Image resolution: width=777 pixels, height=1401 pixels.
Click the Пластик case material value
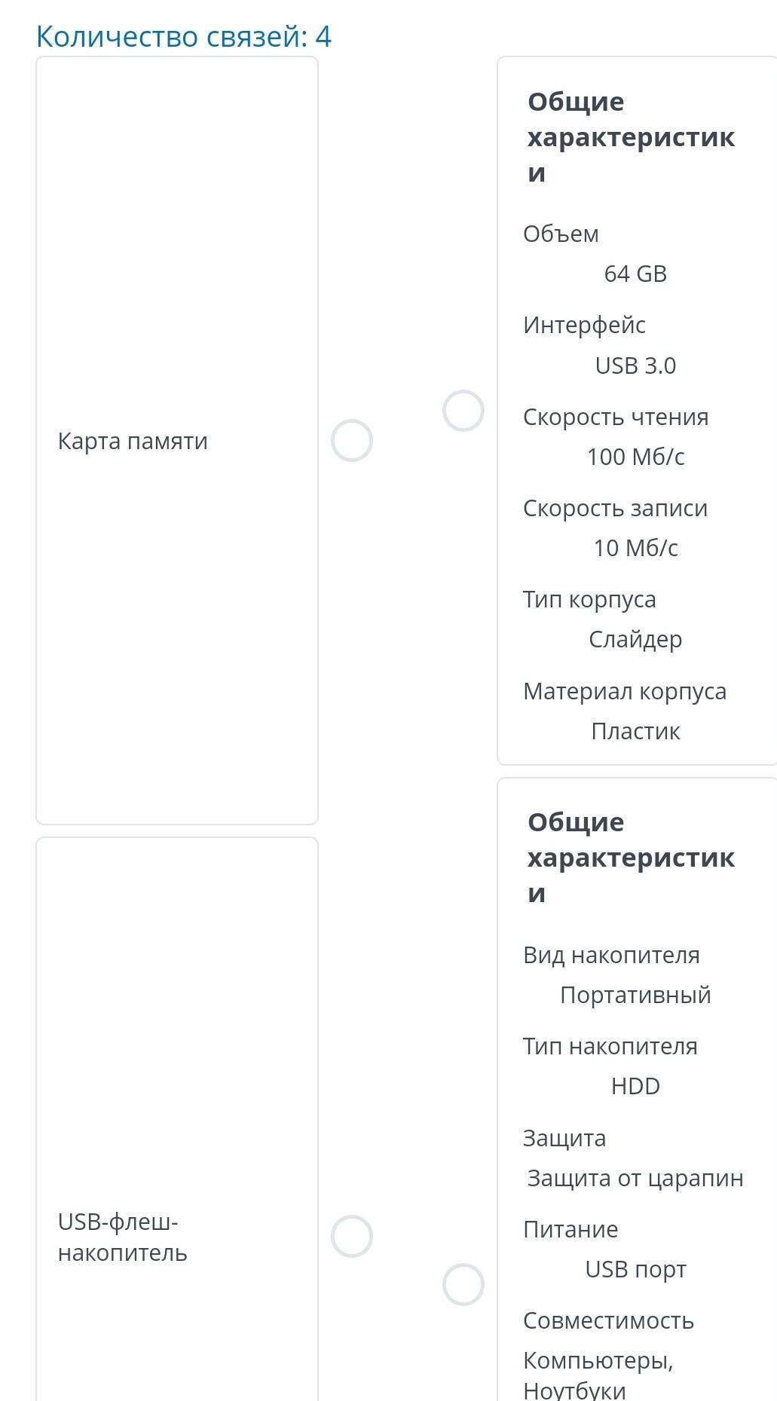coord(635,731)
